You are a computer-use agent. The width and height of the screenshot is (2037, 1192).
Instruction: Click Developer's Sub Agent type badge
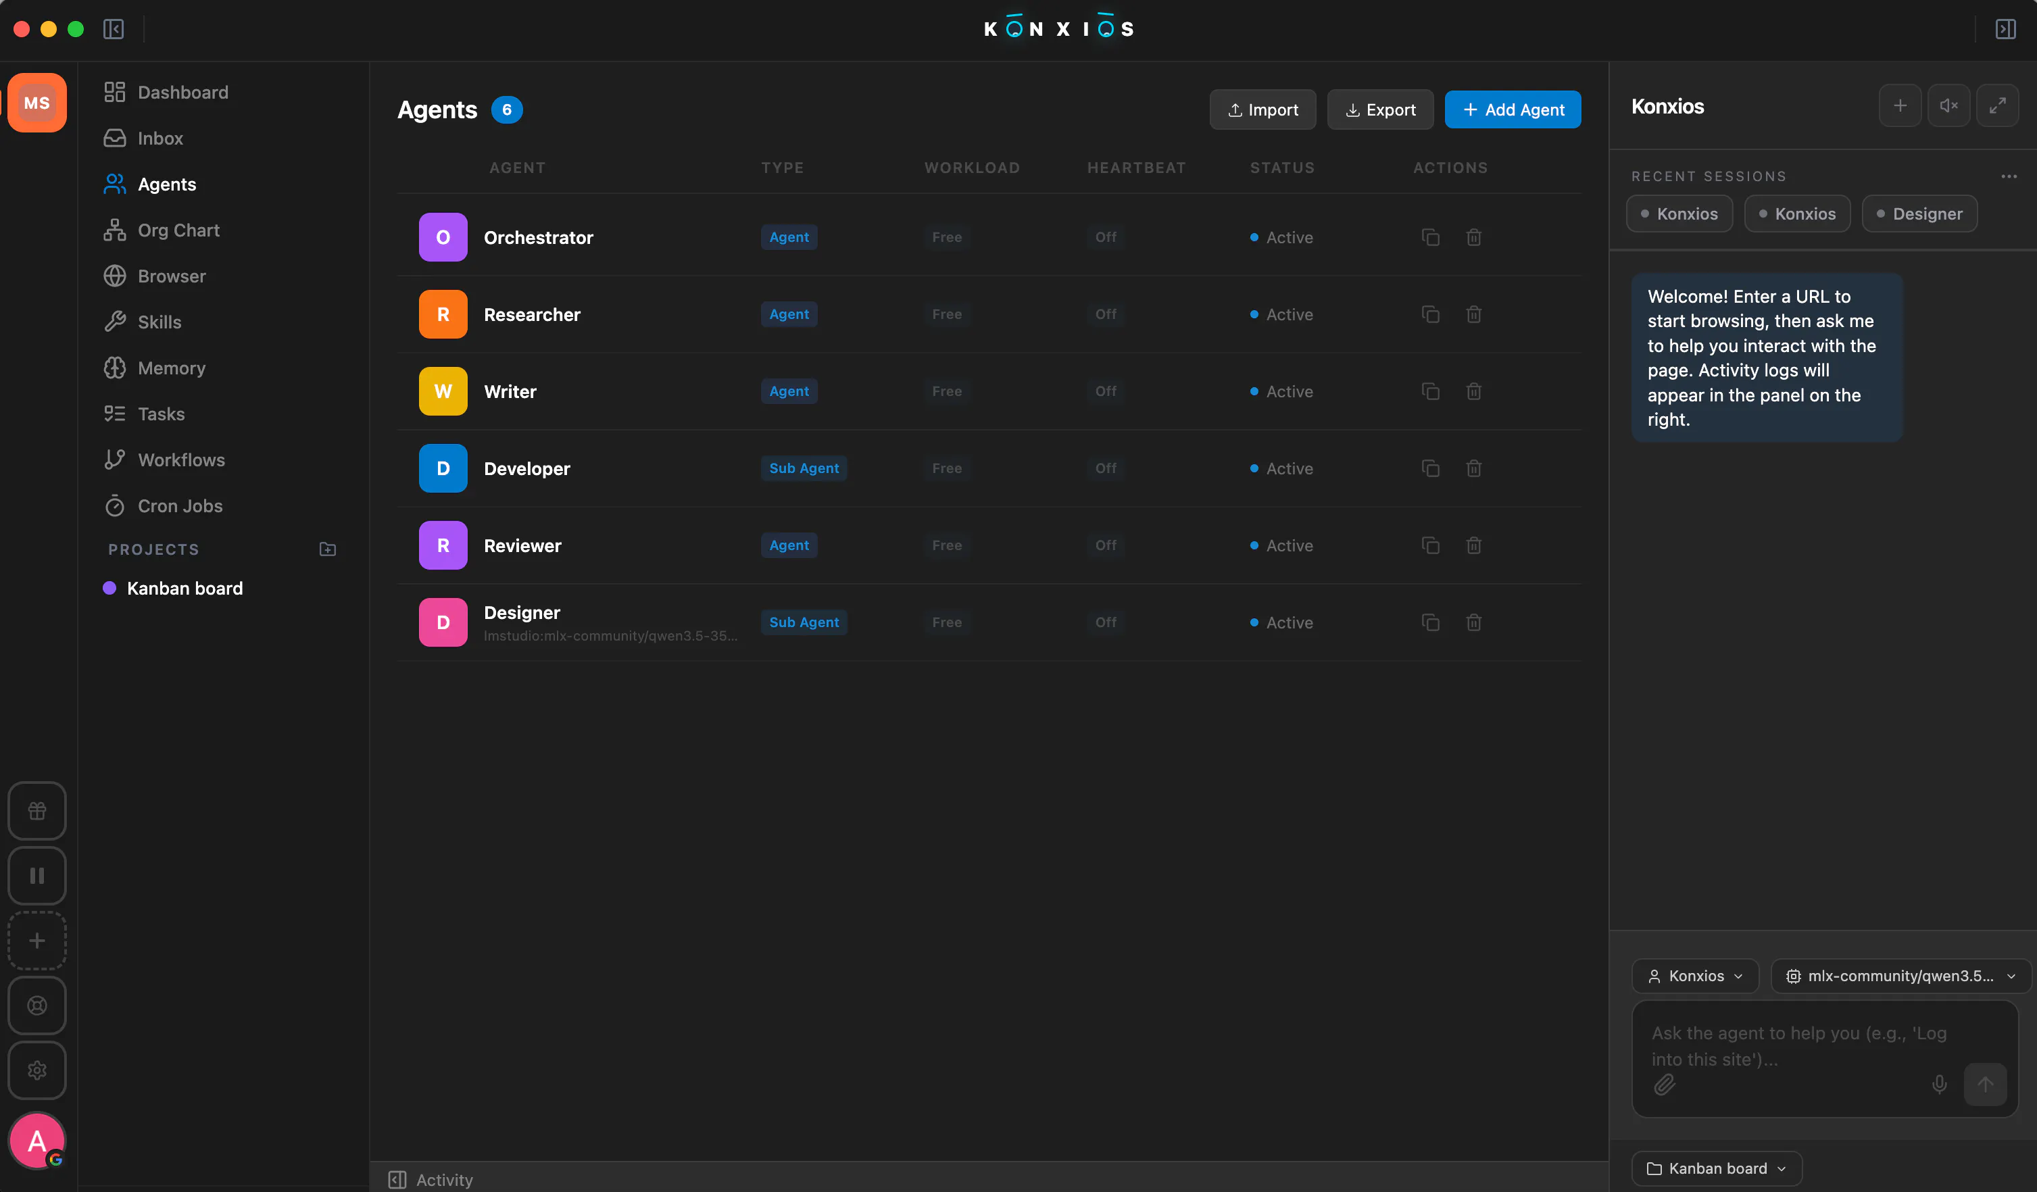[x=804, y=469]
